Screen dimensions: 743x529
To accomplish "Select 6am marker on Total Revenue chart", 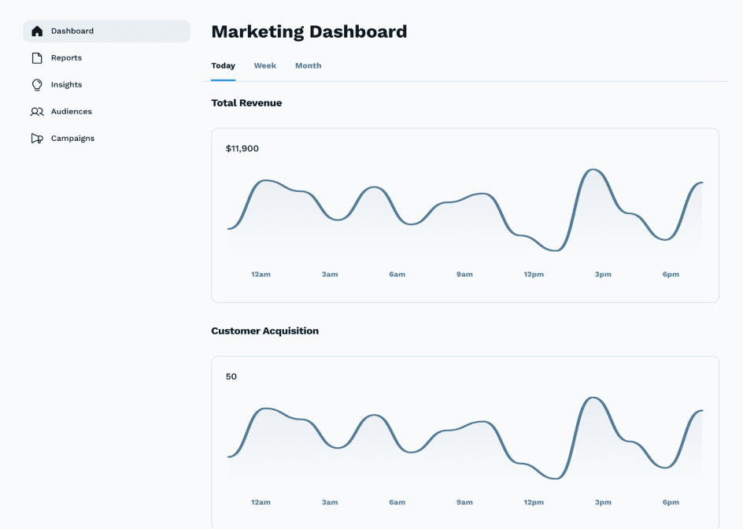I will 397,275.
